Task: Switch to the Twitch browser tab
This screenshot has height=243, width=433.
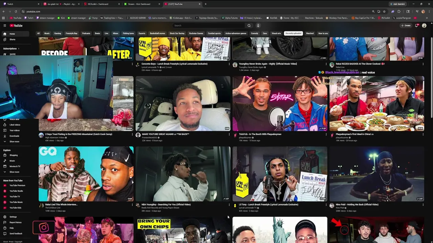Action: [x=20, y=4]
